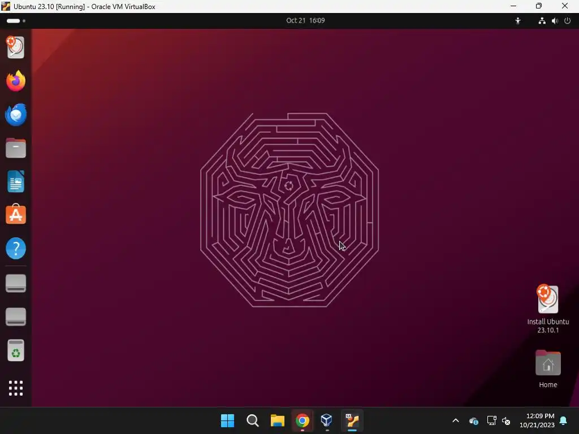Switch to Google Chrome in taskbar

click(x=302, y=420)
